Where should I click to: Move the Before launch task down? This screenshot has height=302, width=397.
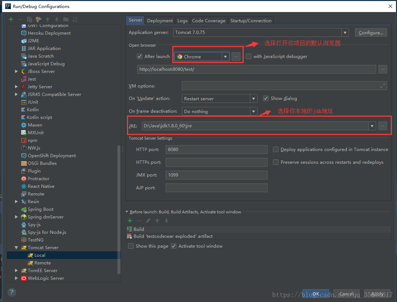point(166,221)
